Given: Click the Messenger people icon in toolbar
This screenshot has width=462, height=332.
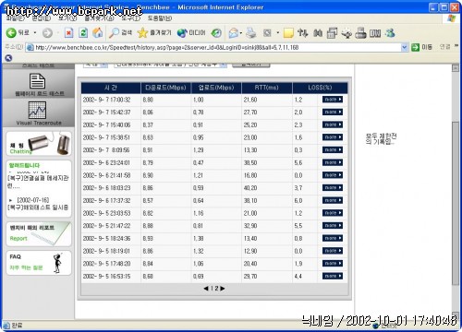Looking at the screenshot, I should pos(390,32).
